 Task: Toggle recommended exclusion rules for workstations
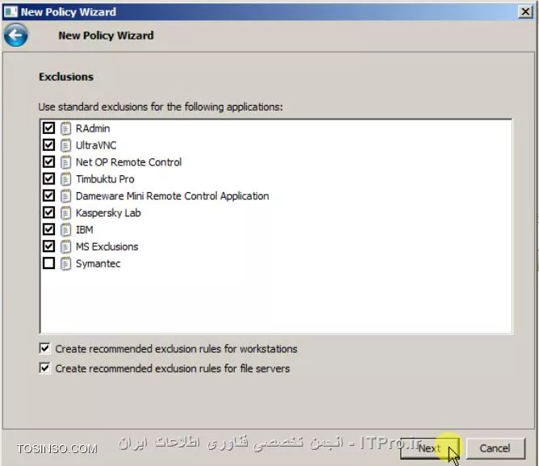click(44, 348)
